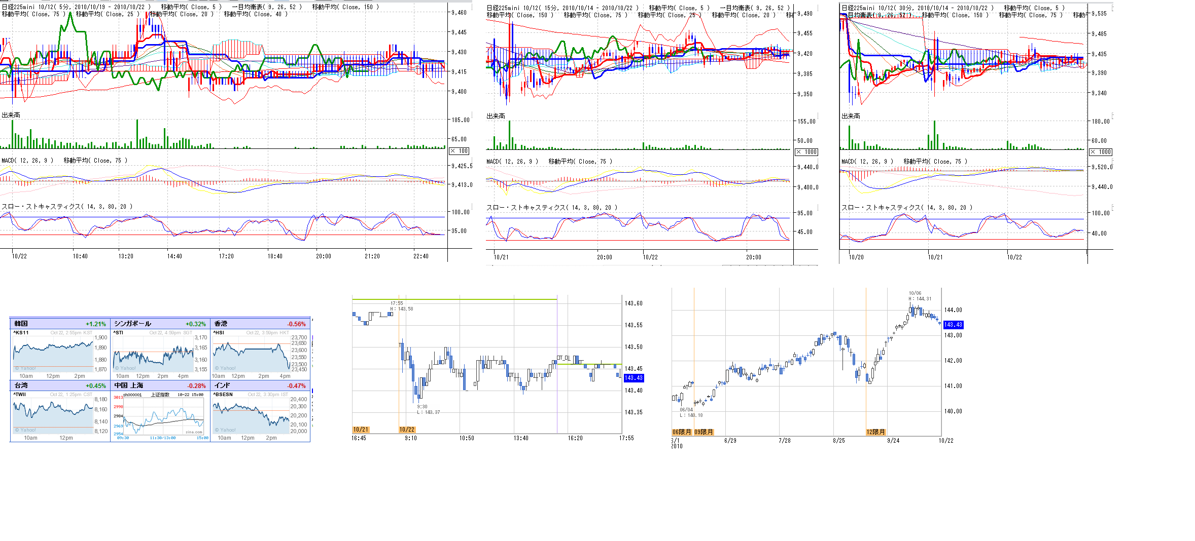Select the 12限月 contract marker
The width and height of the screenshot is (1195, 541).
pos(875,432)
